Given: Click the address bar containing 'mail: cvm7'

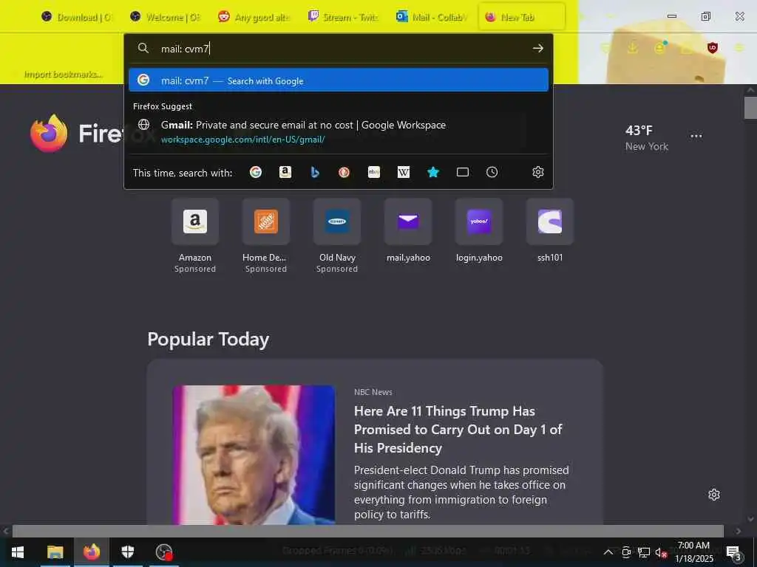Looking at the screenshot, I should coord(338,48).
